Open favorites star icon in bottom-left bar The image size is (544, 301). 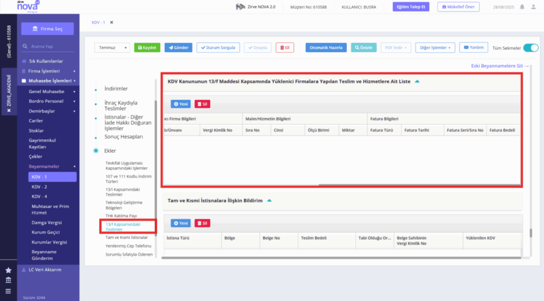pyautogui.click(x=8, y=270)
